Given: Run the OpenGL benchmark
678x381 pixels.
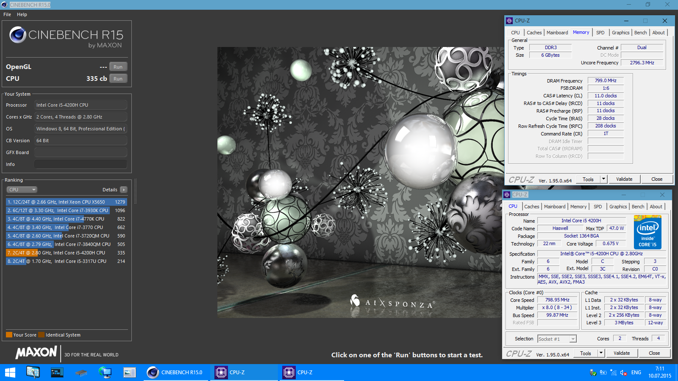Looking at the screenshot, I should click(118, 67).
